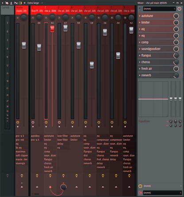Click the red audio output icon at panel bottom
Image resolution: width=184 pixels, height=197 pixels.
click(140, 193)
